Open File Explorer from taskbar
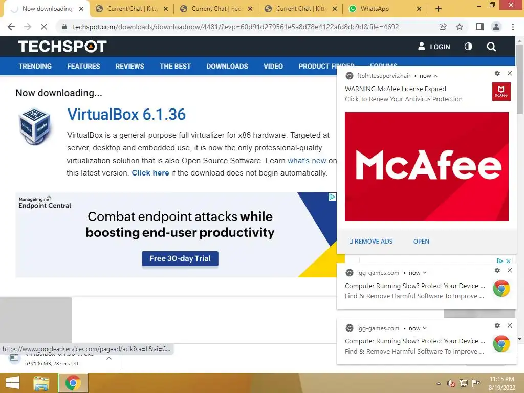Viewport: 524px width, 393px height. click(41, 383)
